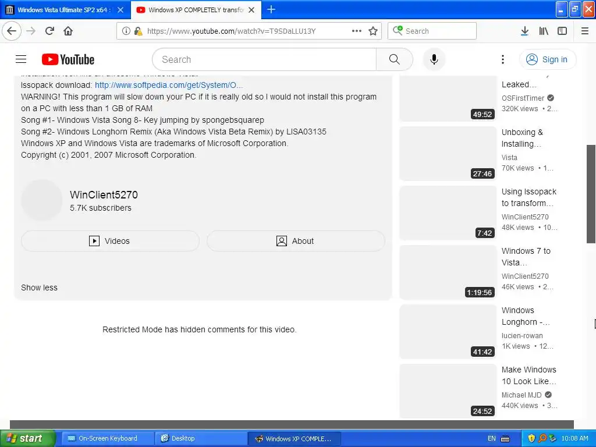The height and width of the screenshot is (447, 596).
Task: Click the YouTube search magnifier button
Action: (394, 59)
